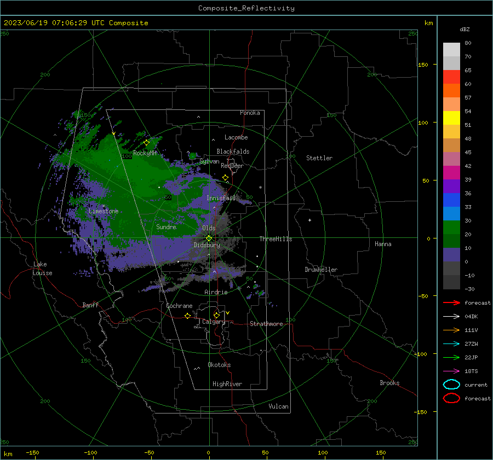This screenshot has height=460, width=493.
Task: Click the Vulcan label
Action: [278, 406]
